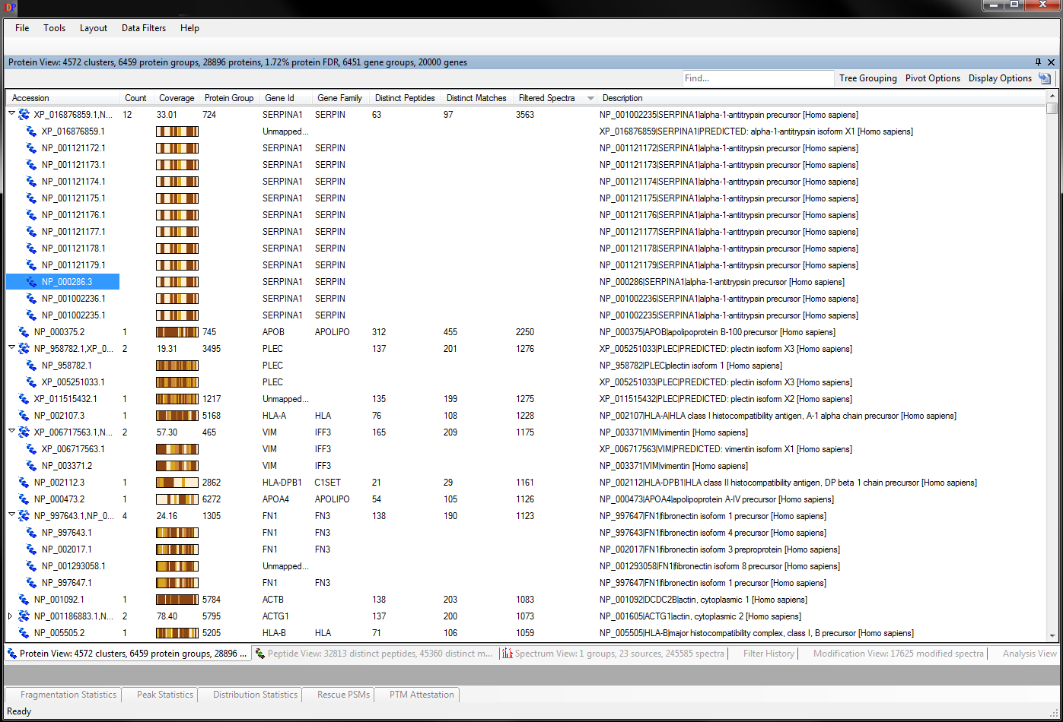The height and width of the screenshot is (722, 1063).
Task: Collapse the NP_997643.1,NP_0... FN1 cluster
Action: [x=11, y=516]
